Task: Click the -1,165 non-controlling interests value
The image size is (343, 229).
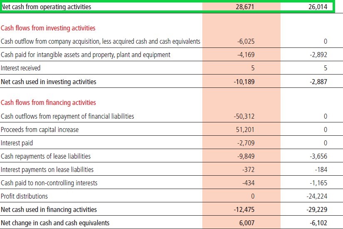Action: pyautogui.click(x=319, y=183)
